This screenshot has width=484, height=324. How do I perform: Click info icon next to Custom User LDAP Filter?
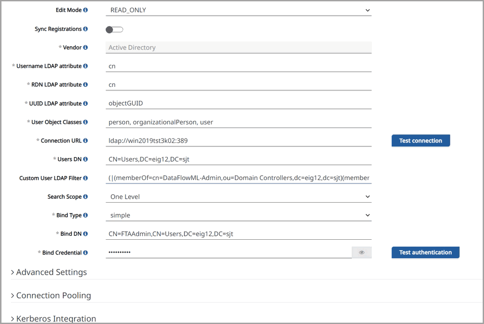click(x=85, y=178)
